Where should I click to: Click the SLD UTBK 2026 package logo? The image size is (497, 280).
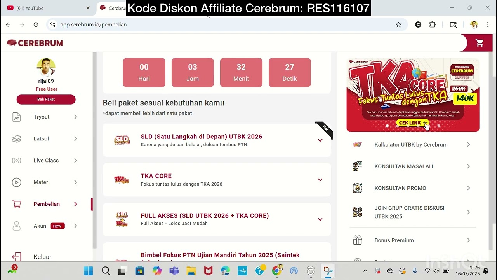[x=122, y=140]
